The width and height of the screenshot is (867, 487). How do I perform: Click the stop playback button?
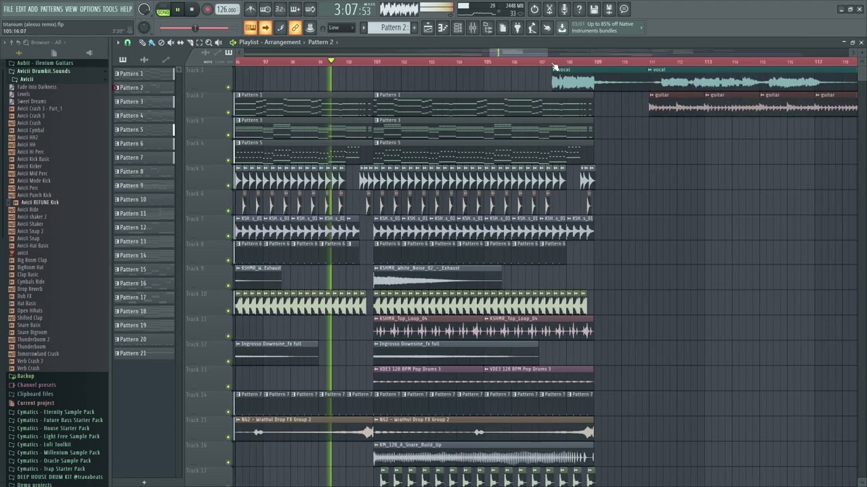click(x=192, y=9)
